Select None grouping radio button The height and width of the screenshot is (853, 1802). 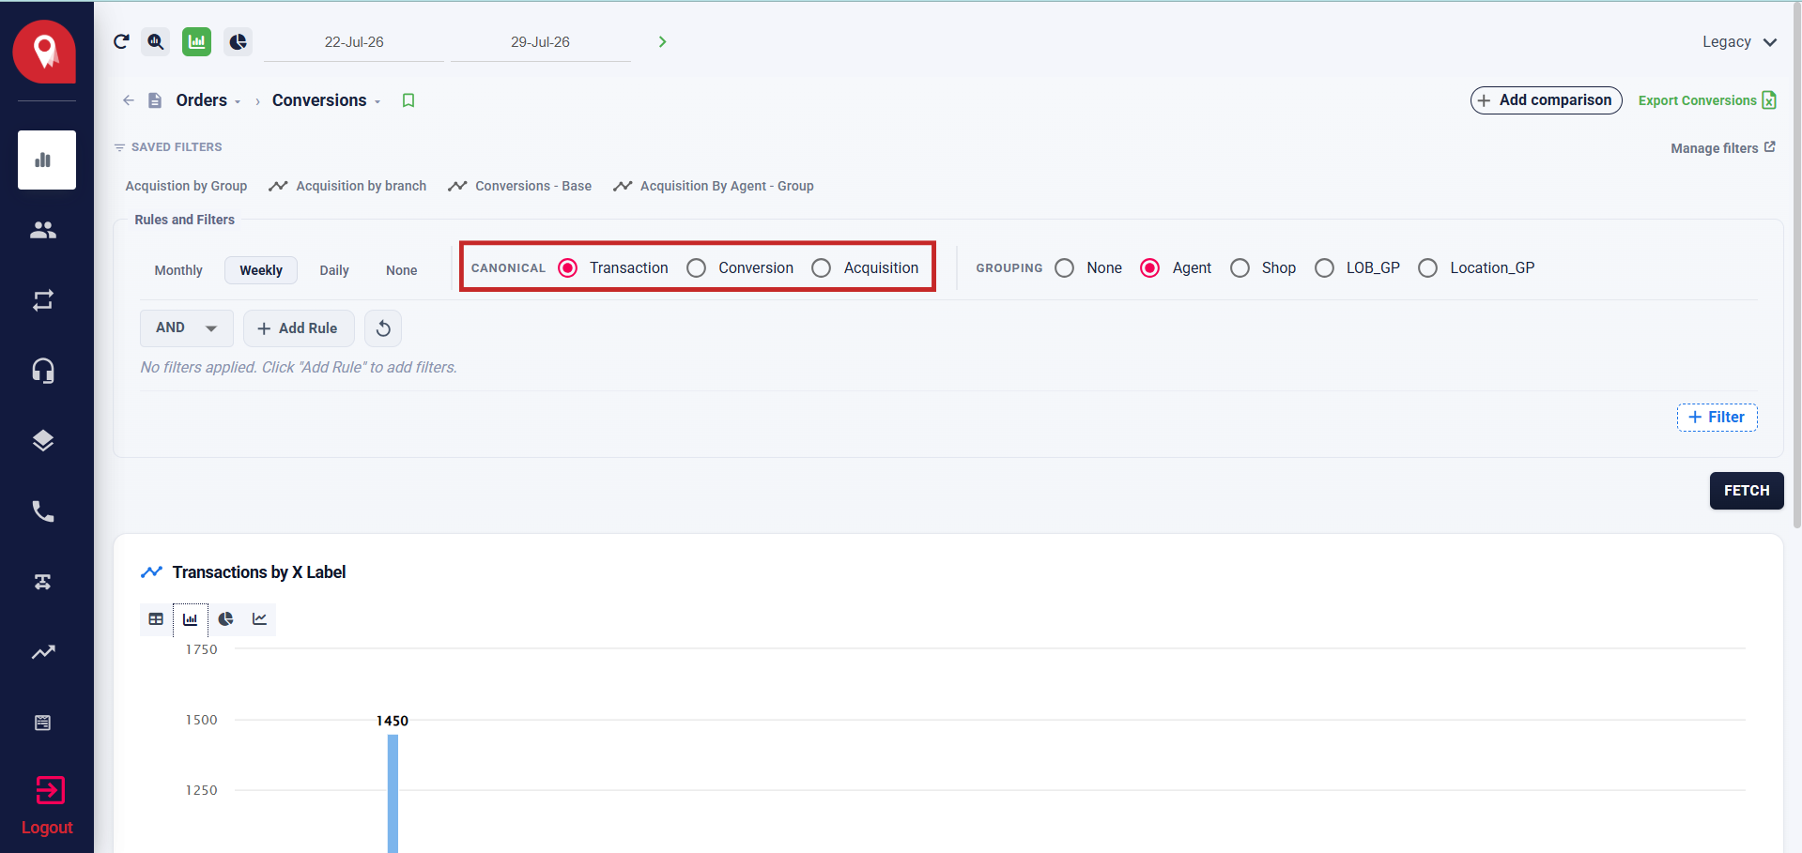[x=1064, y=268]
